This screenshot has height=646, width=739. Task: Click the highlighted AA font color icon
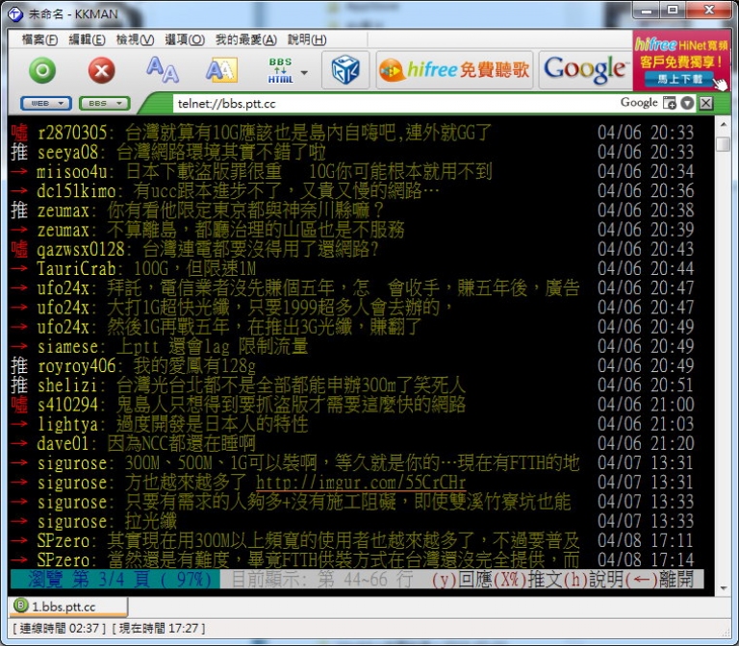(221, 70)
